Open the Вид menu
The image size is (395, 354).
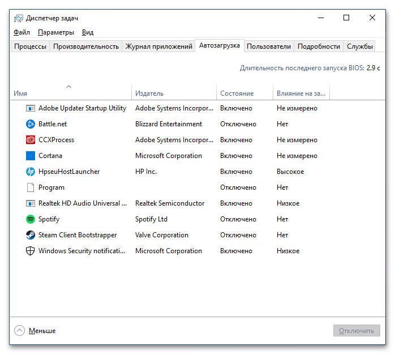pos(88,32)
